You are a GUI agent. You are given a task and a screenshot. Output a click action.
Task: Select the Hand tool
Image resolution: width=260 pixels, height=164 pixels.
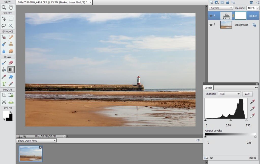click(x=11, y=7)
